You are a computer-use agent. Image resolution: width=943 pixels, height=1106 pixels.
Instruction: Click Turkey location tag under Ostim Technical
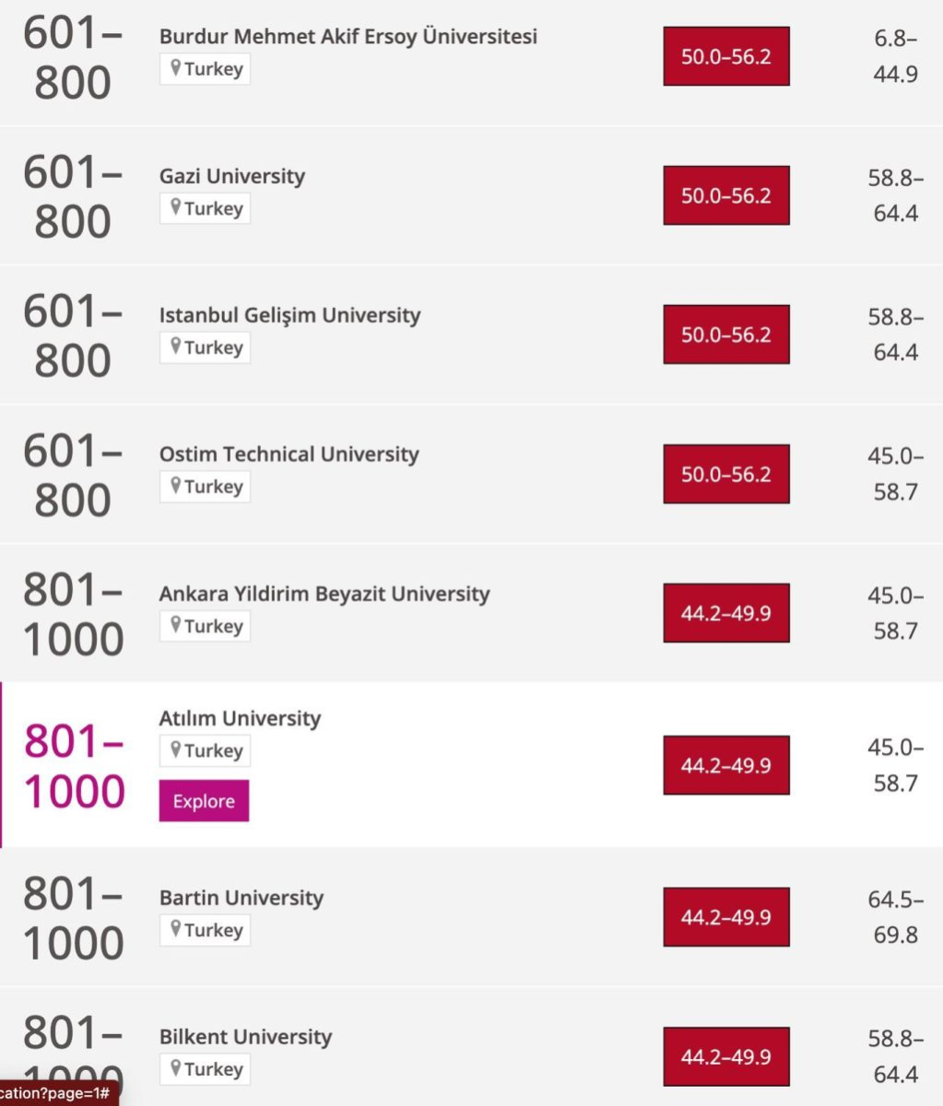[x=205, y=487]
